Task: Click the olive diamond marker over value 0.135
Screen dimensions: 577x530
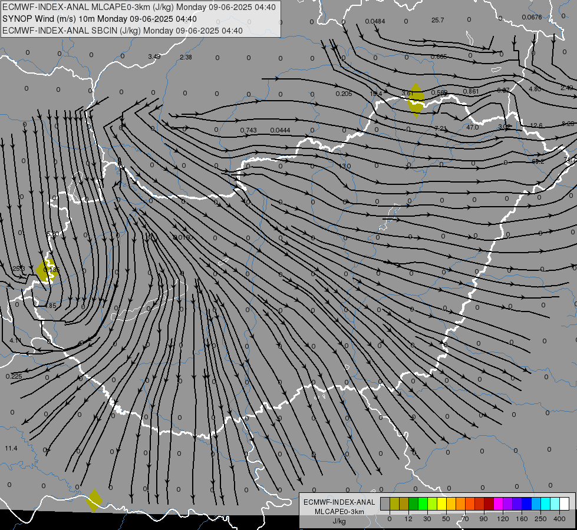Action: coord(47,270)
